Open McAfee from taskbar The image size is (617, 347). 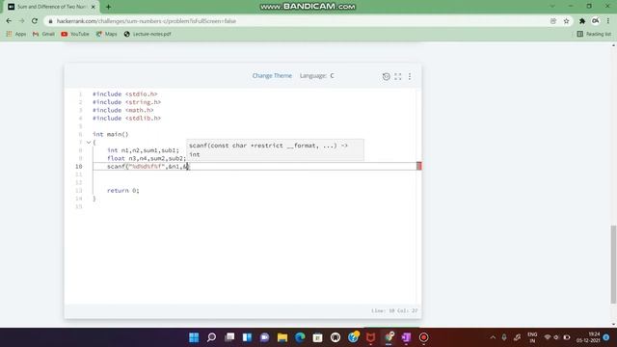(370, 337)
